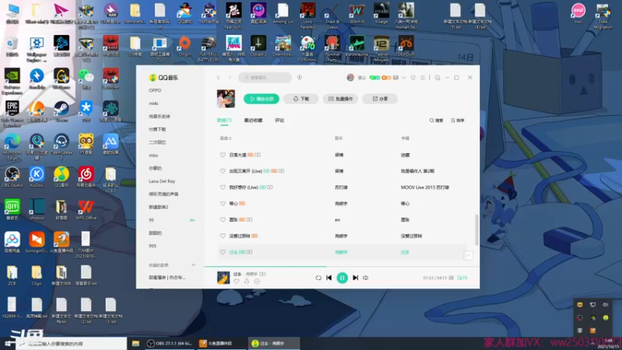The image size is (622, 350).
Task: Open the volume control speaker icon
Action: point(365,278)
